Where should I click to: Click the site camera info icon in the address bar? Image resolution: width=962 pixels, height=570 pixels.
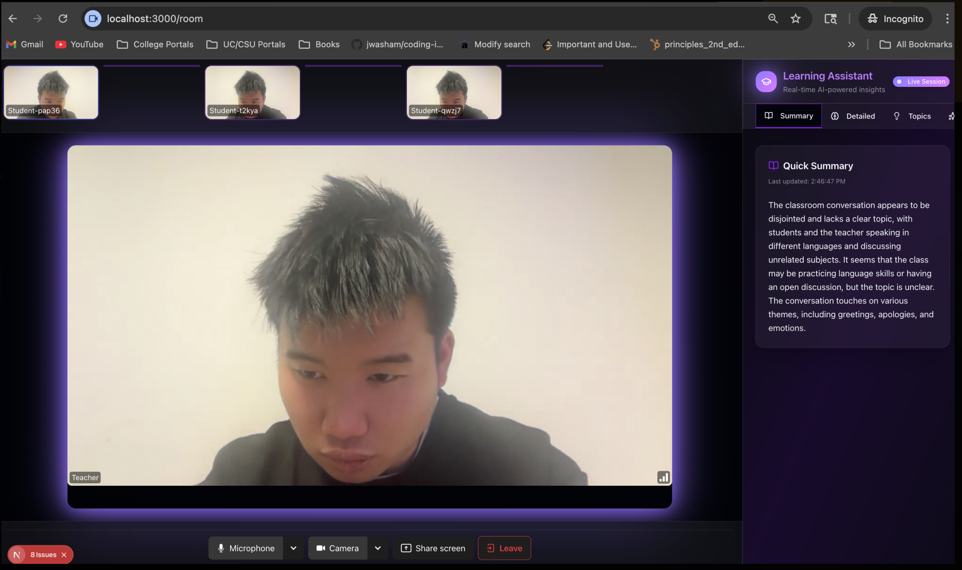(93, 19)
